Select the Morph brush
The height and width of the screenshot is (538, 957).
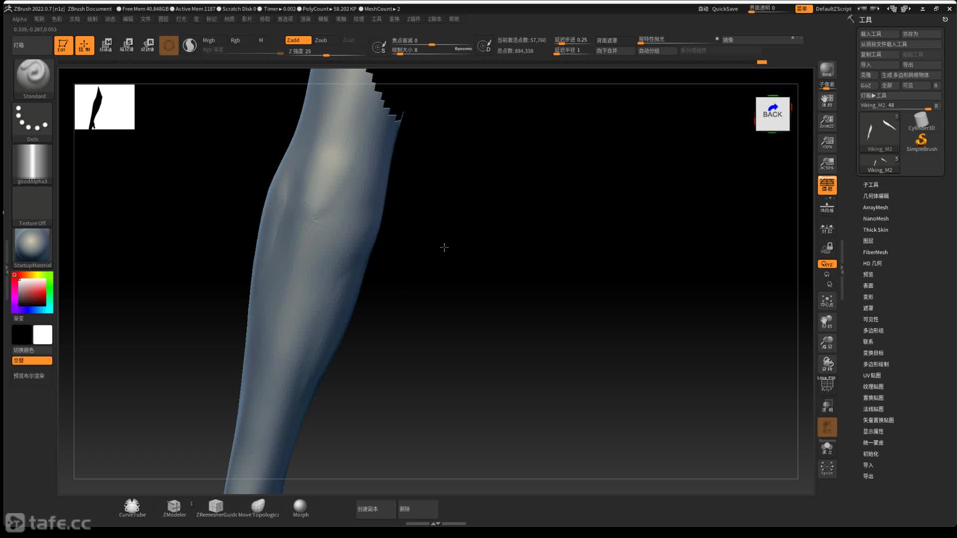301,508
